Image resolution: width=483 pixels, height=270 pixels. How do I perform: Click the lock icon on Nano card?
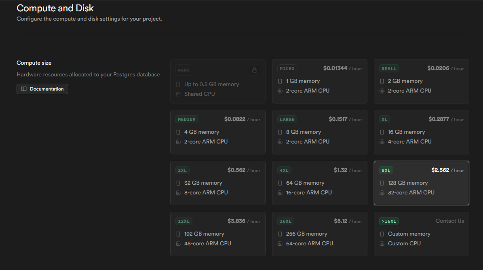pyautogui.click(x=255, y=70)
